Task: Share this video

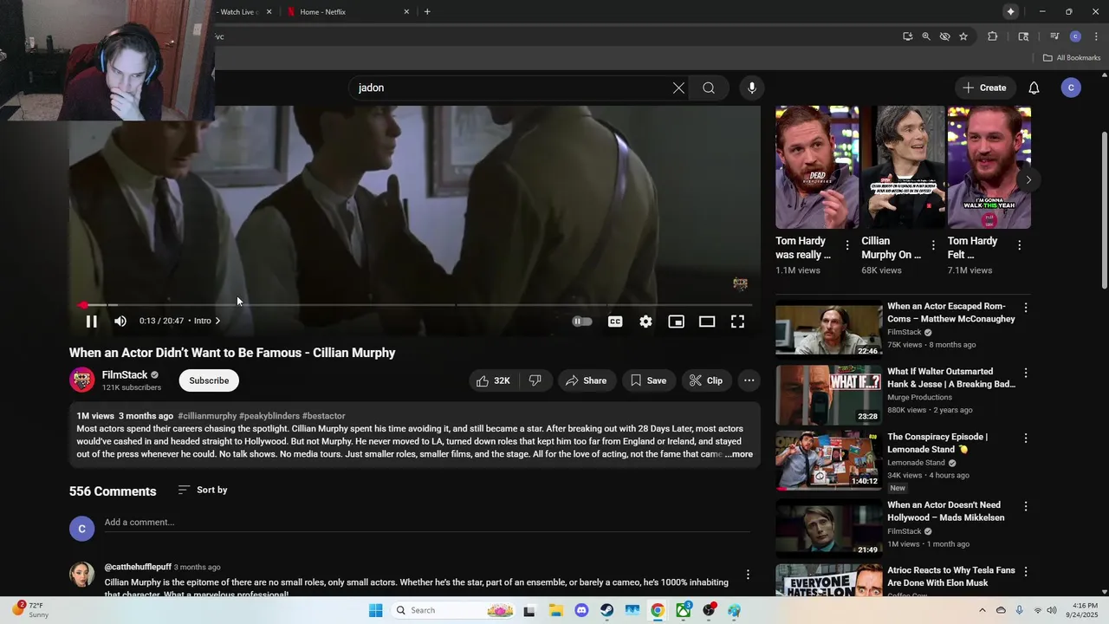Action: point(586,380)
